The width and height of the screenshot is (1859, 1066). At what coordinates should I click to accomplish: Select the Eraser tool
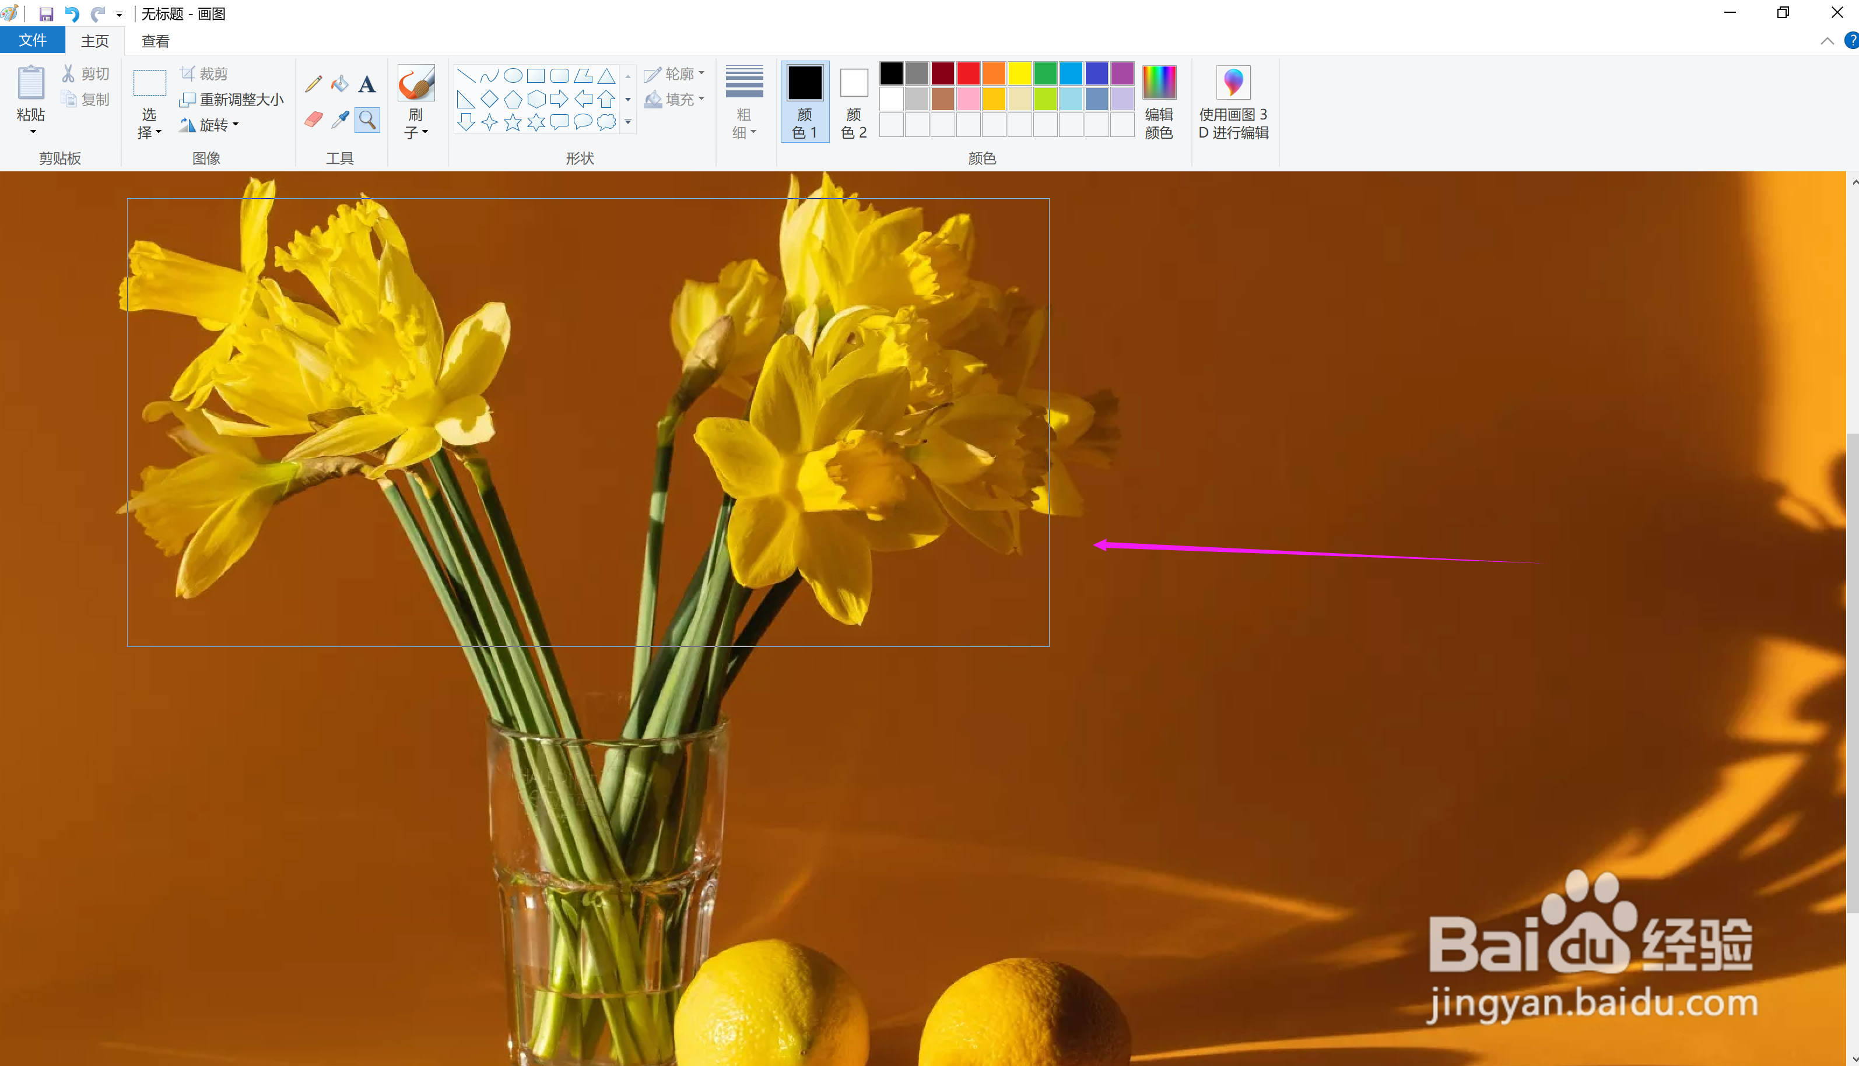[x=314, y=119]
